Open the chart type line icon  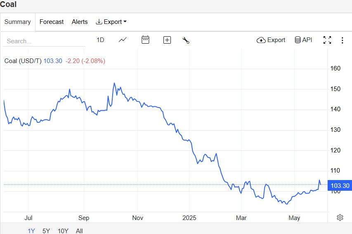(x=123, y=40)
